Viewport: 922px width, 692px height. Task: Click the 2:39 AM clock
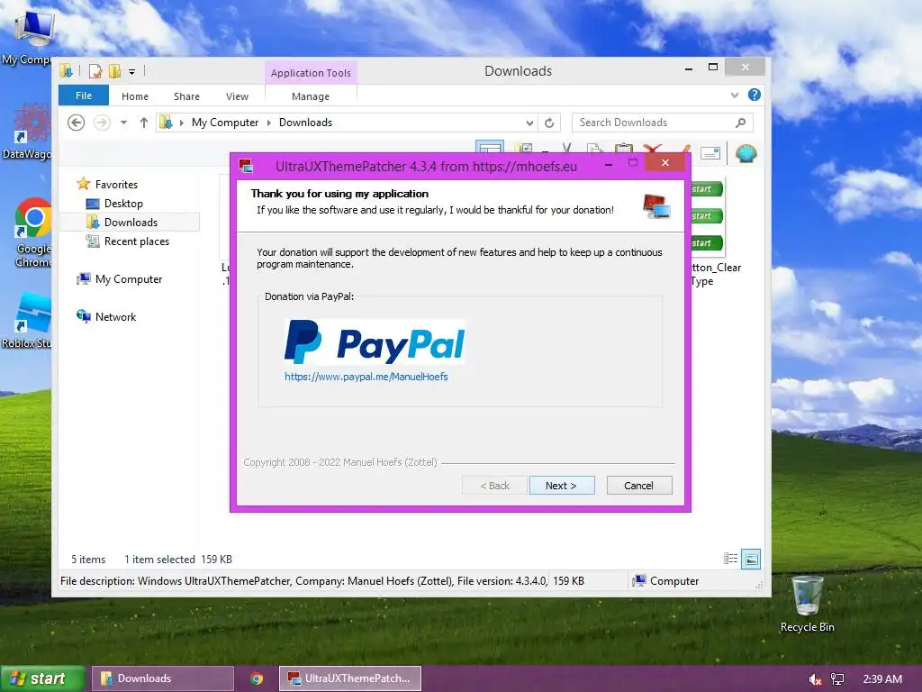(882, 679)
